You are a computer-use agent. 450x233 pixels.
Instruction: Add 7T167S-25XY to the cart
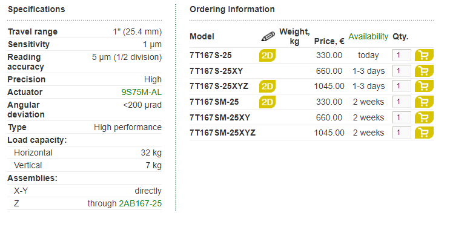[424, 71]
